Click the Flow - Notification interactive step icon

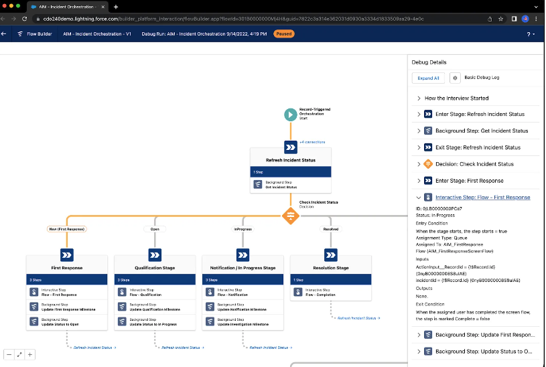point(210,292)
